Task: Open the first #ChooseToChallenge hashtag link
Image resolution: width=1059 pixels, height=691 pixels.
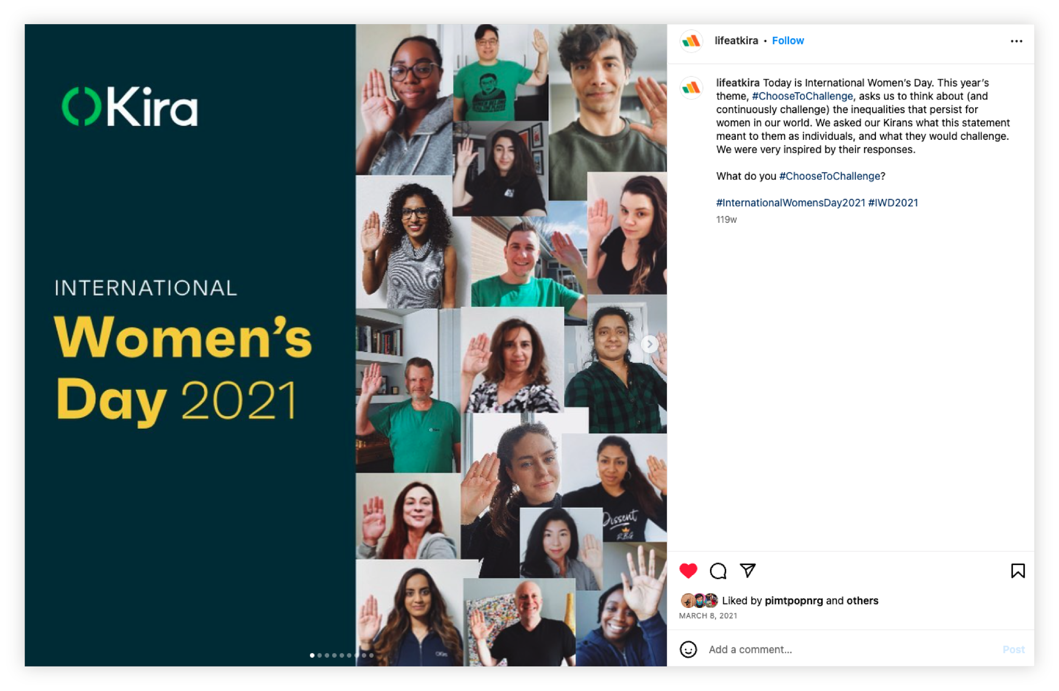Action: pyautogui.click(x=802, y=96)
